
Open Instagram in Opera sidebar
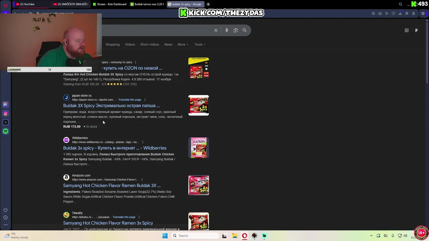(5, 113)
